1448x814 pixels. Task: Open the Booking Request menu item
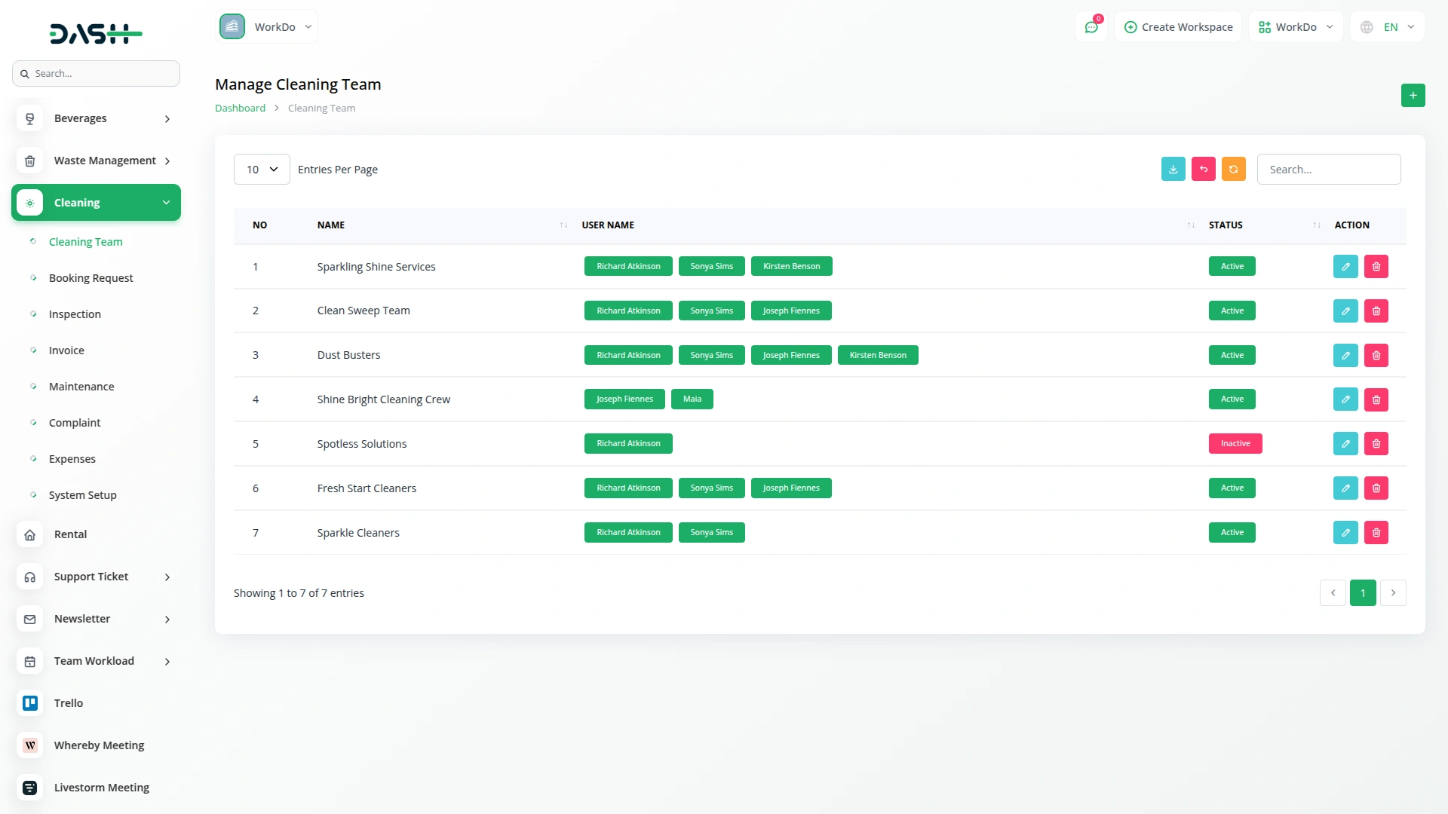coord(90,278)
